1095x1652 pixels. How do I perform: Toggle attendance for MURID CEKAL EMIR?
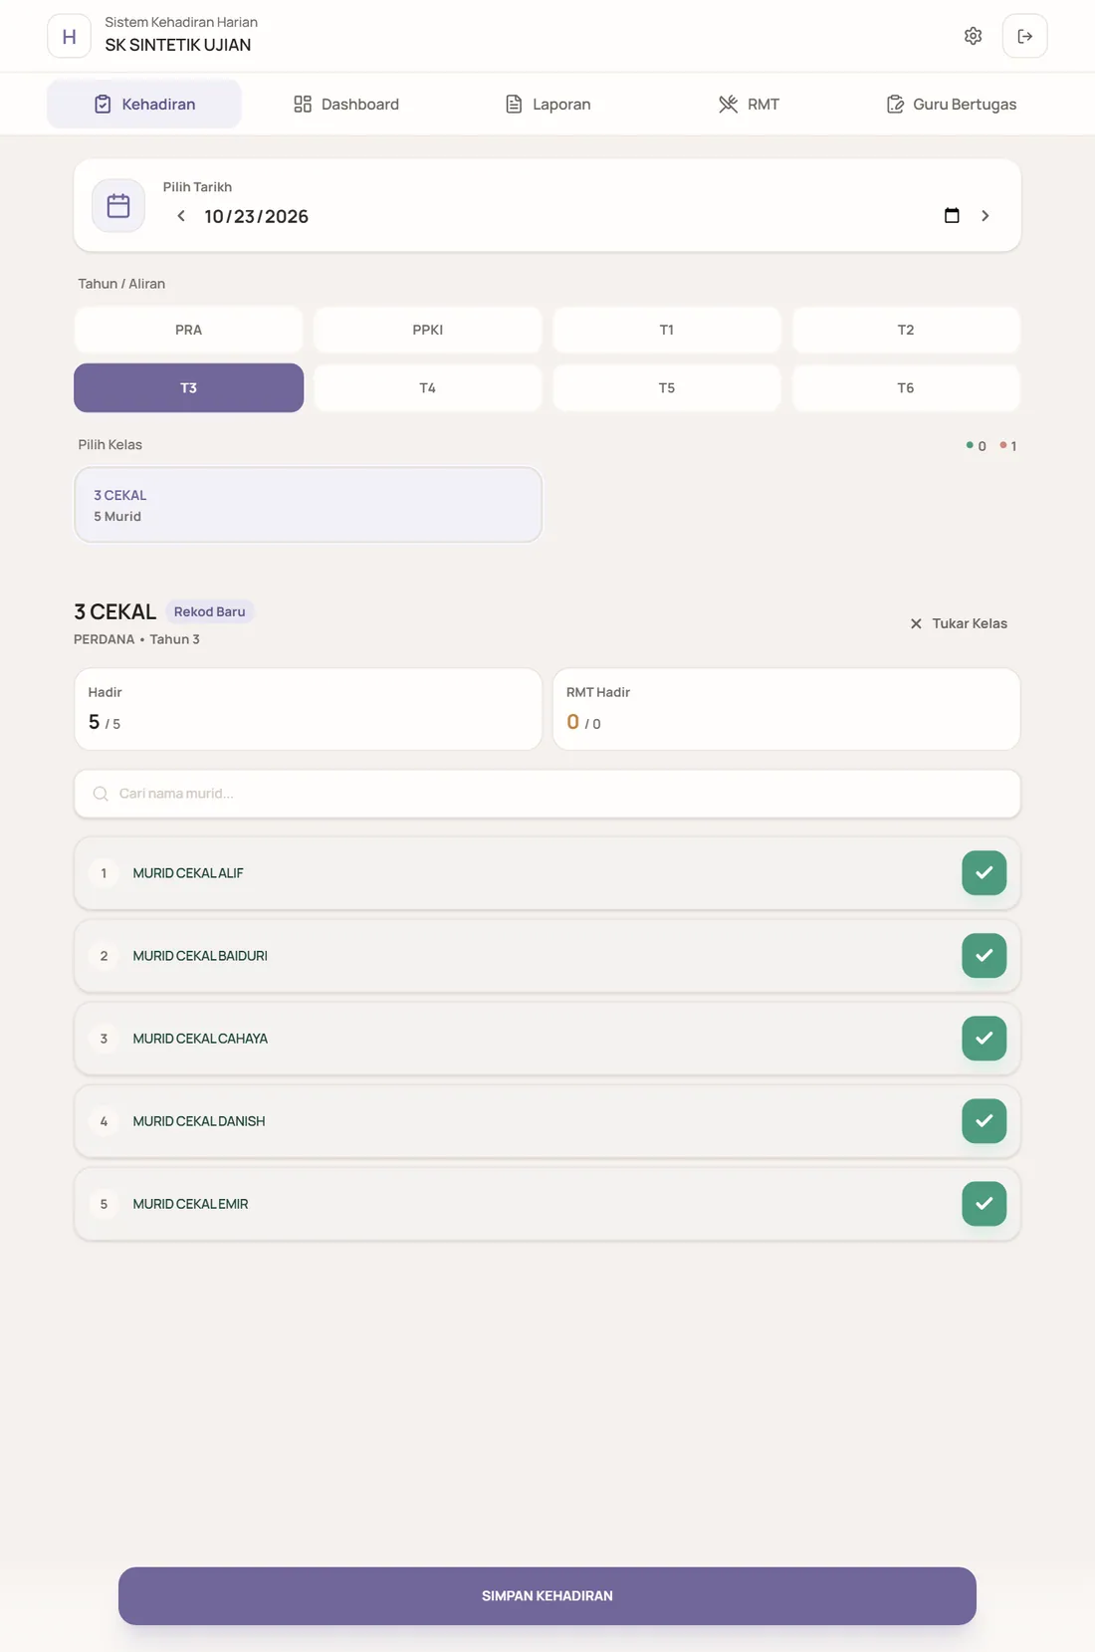coord(984,1204)
